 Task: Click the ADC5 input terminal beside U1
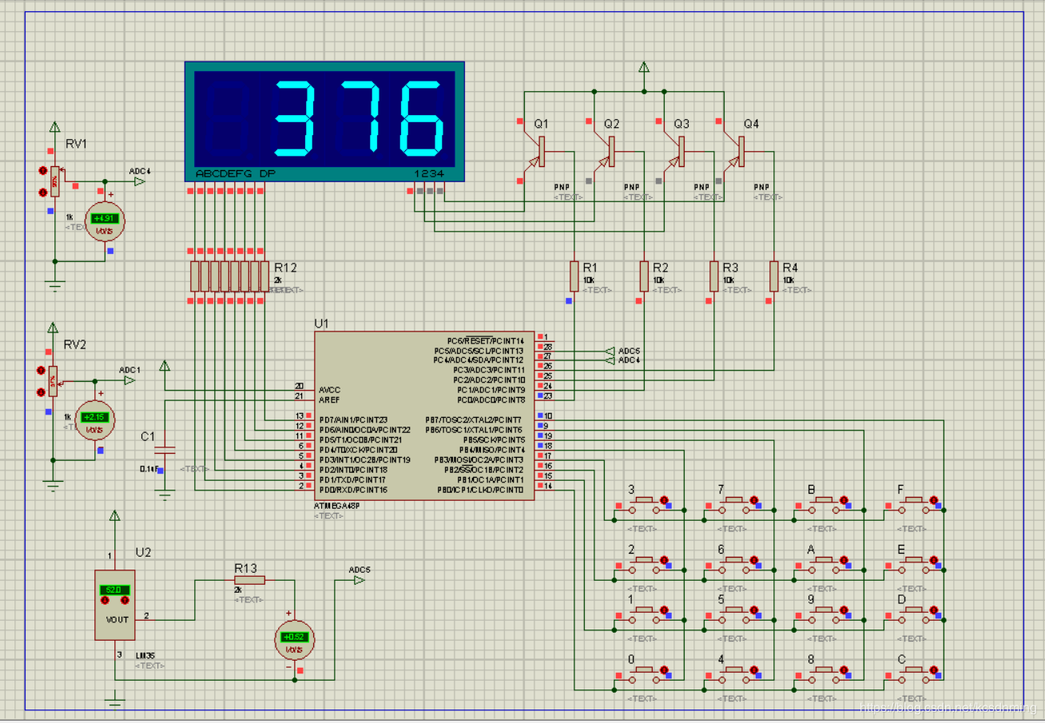tap(610, 351)
